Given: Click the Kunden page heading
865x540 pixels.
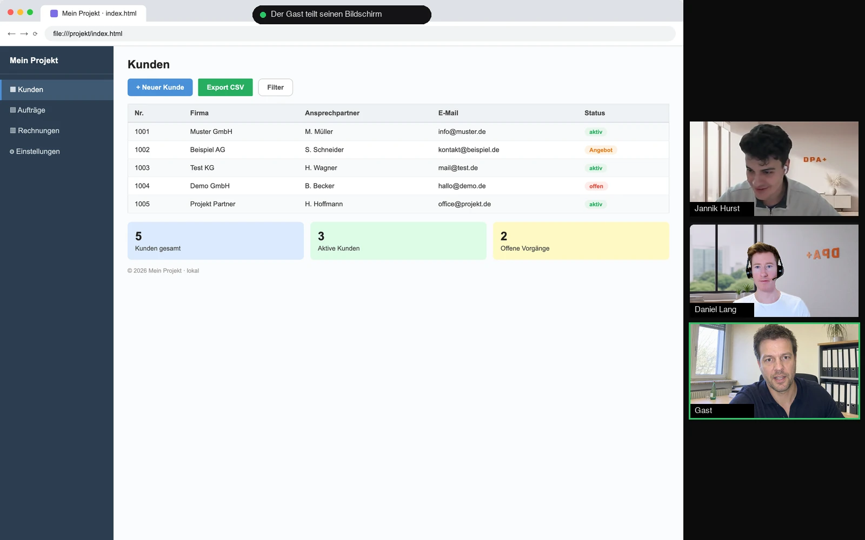Looking at the screenshot, I should (149, 64).
